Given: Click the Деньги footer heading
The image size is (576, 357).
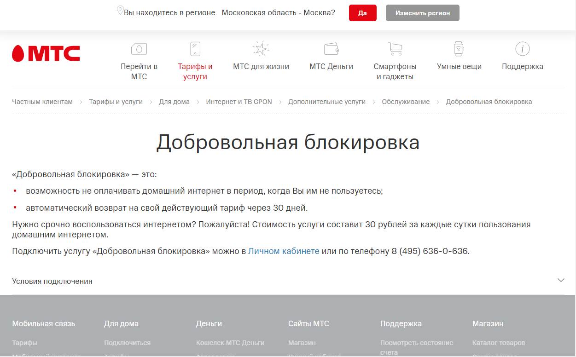Looking at the screenshot, I should coord(209,323).
